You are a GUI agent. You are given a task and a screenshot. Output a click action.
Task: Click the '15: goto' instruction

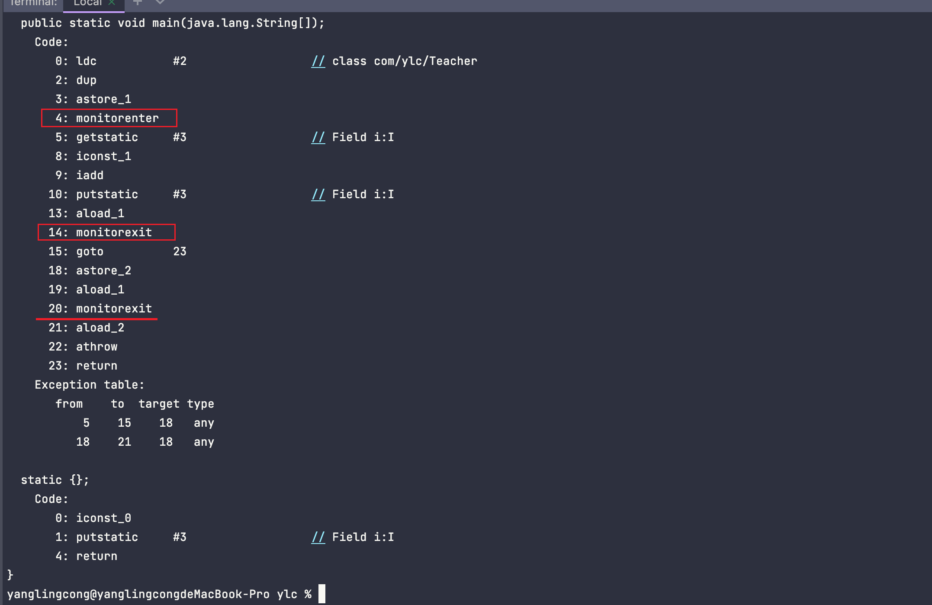point(76,252)
